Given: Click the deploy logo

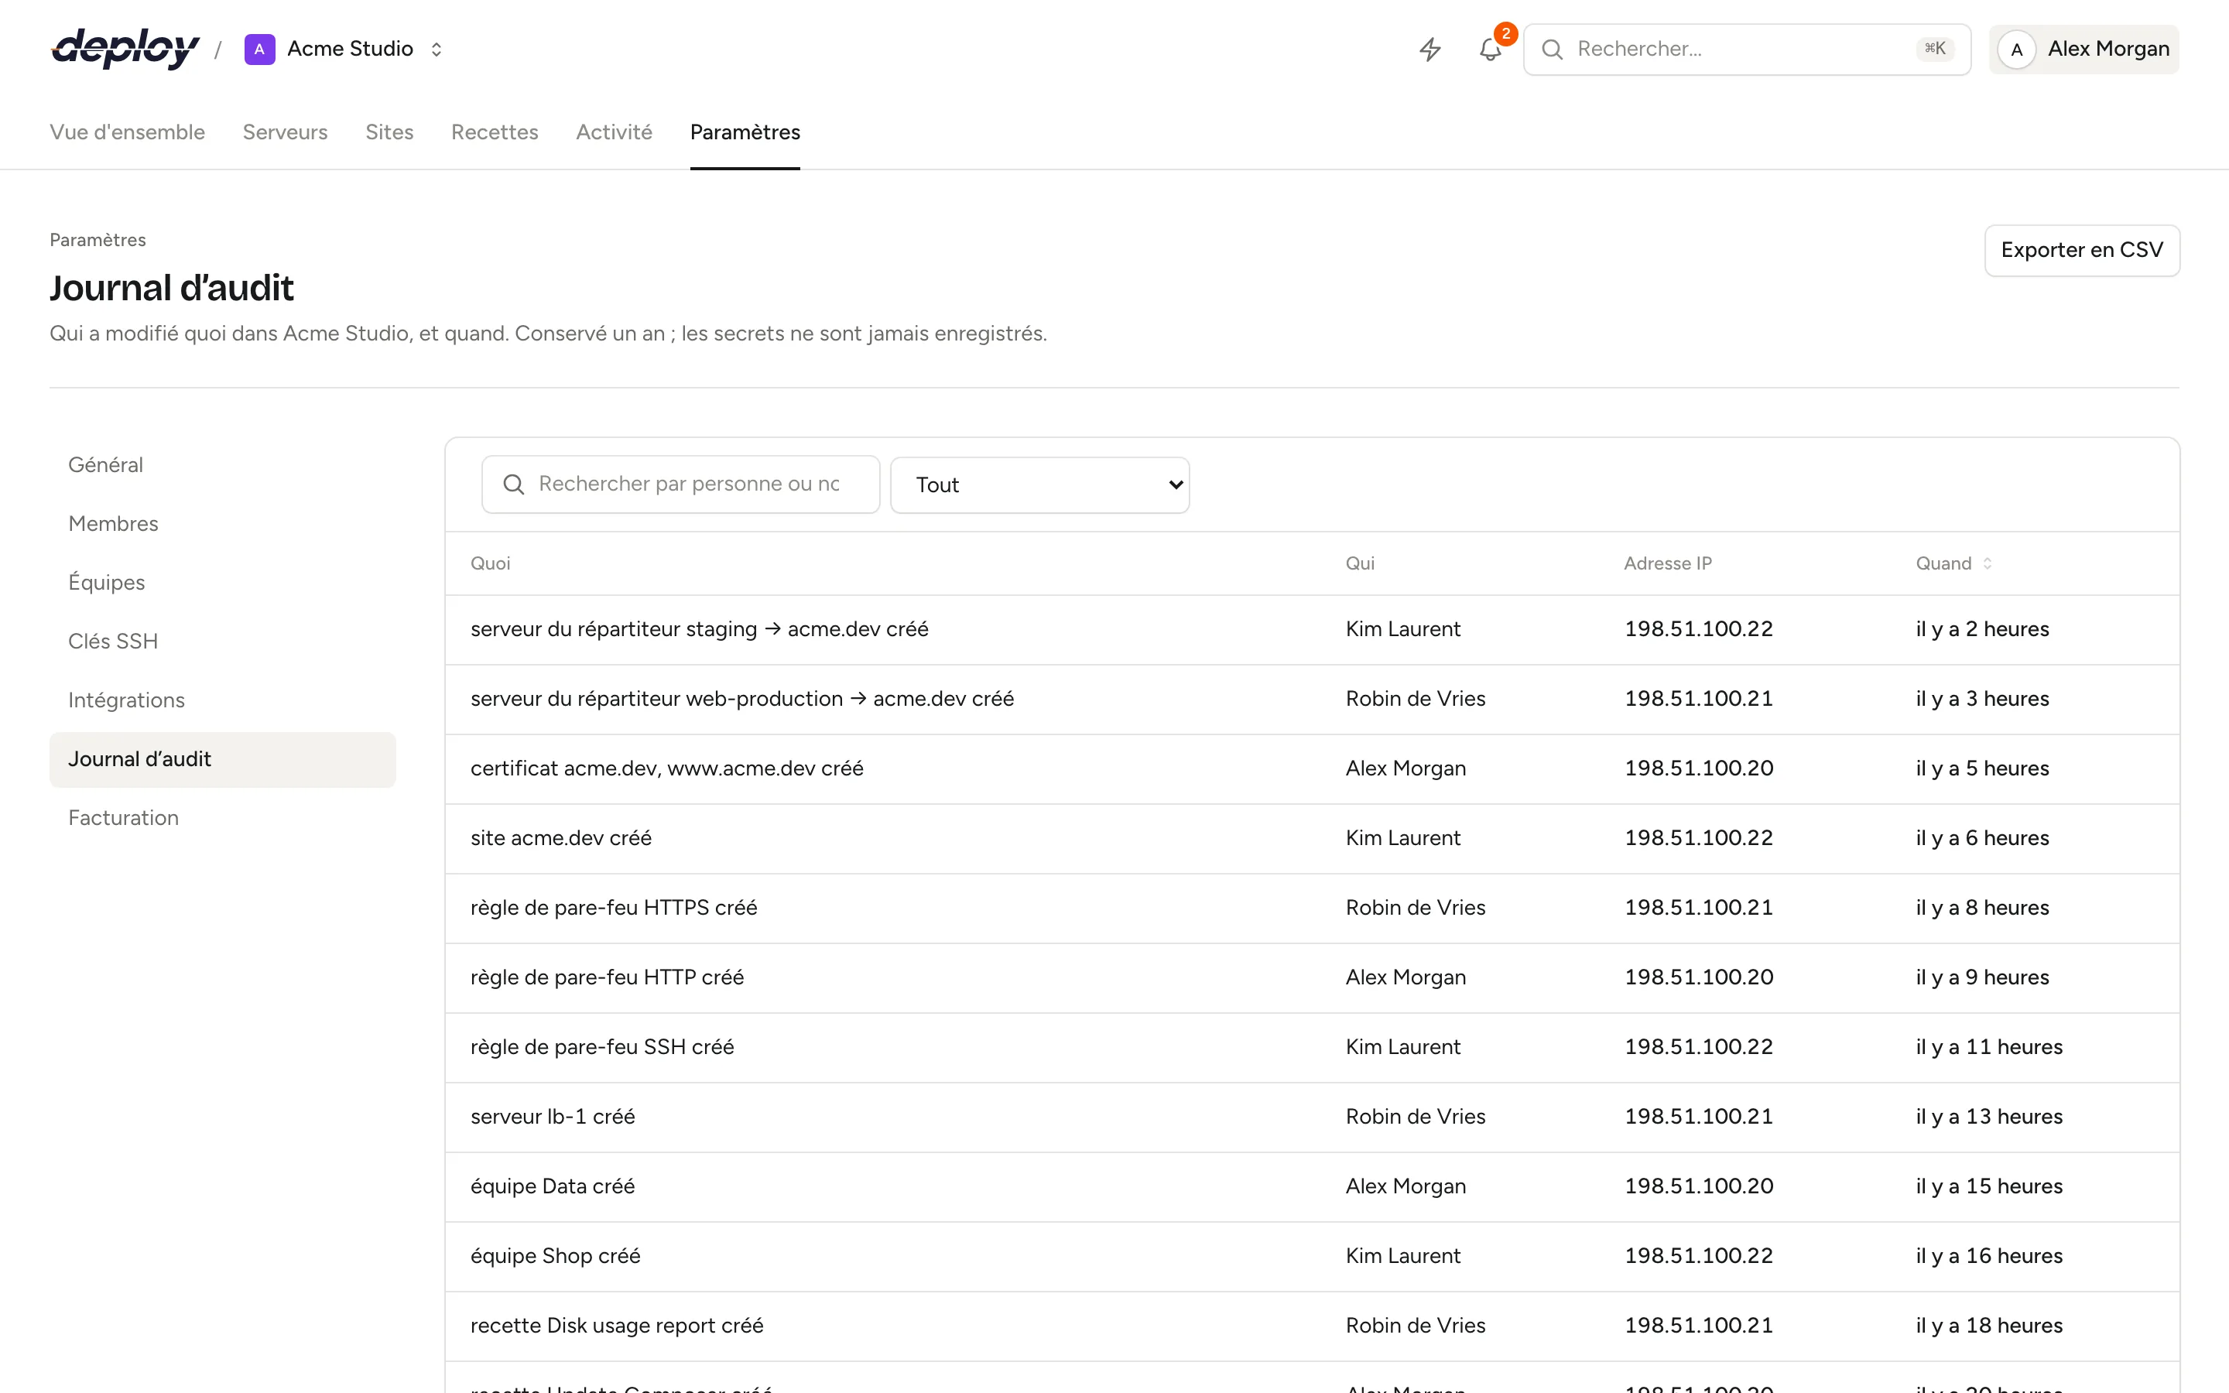Looking at the screenshot, I should click(125, 49).
